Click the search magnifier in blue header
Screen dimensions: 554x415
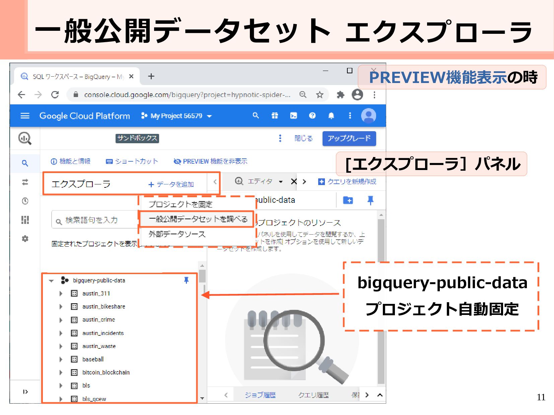click(256, 115)
